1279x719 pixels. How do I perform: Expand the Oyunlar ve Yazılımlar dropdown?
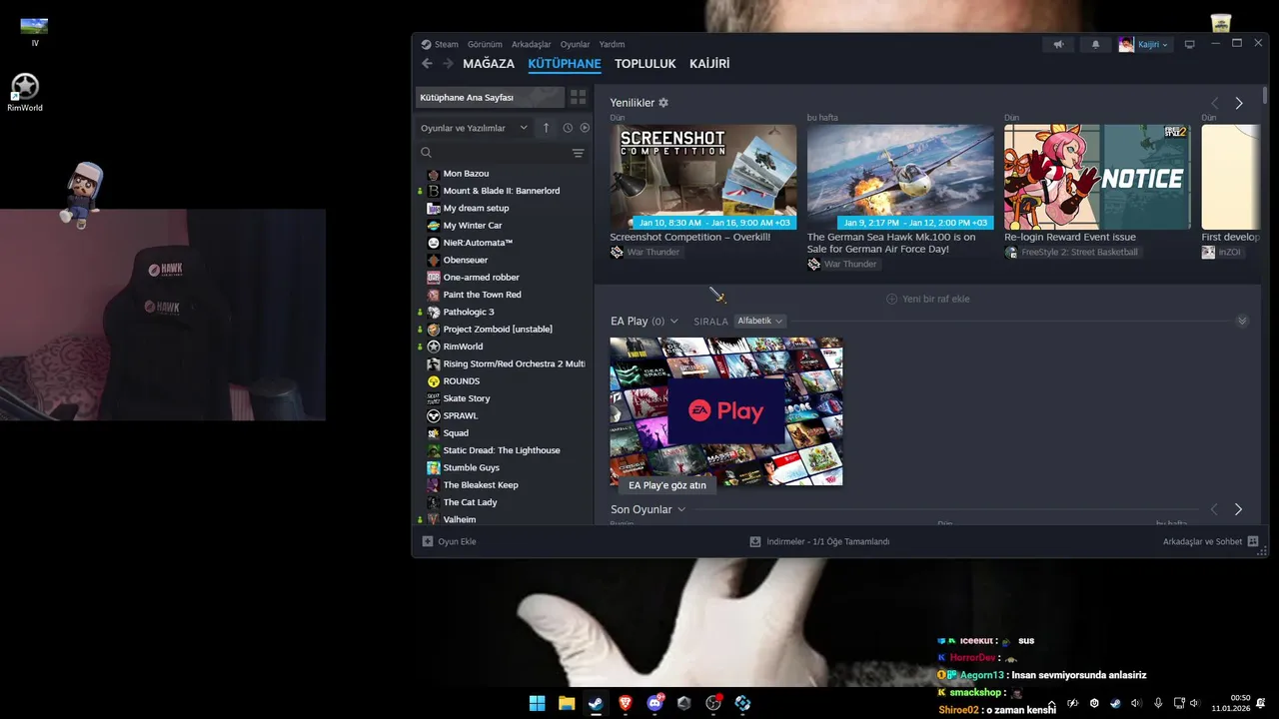(x=474, y=128)
